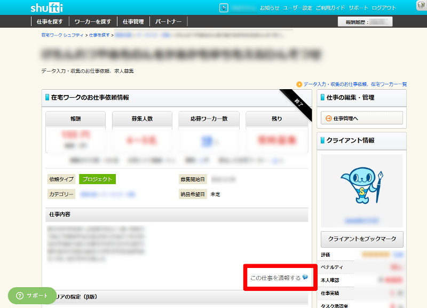
Task: Click the この仕事を通報する link
Action: 275,278
